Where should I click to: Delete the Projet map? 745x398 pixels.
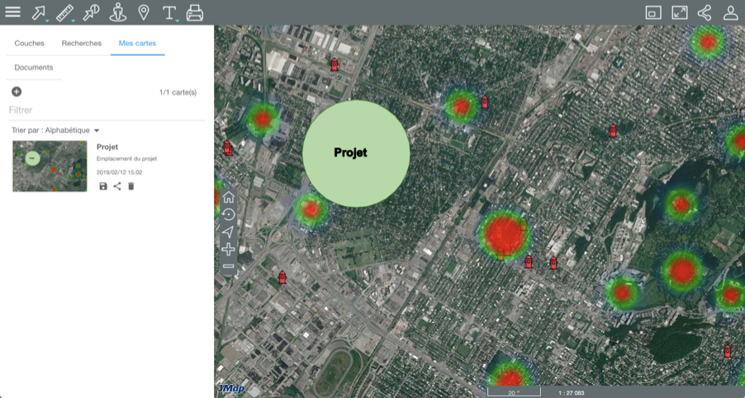pos(131,186)
